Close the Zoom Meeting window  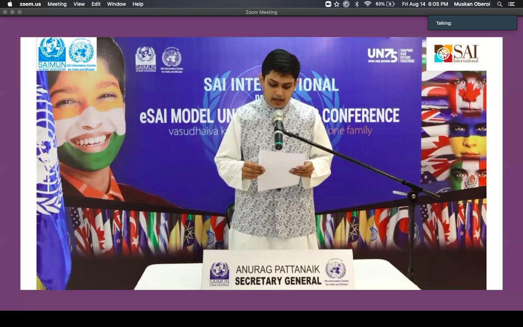(x=5, y=12)
